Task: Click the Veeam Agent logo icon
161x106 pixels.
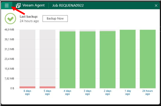Action: (18, 5)
